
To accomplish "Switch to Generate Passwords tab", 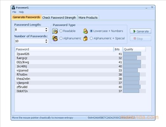I will point(26,17).
